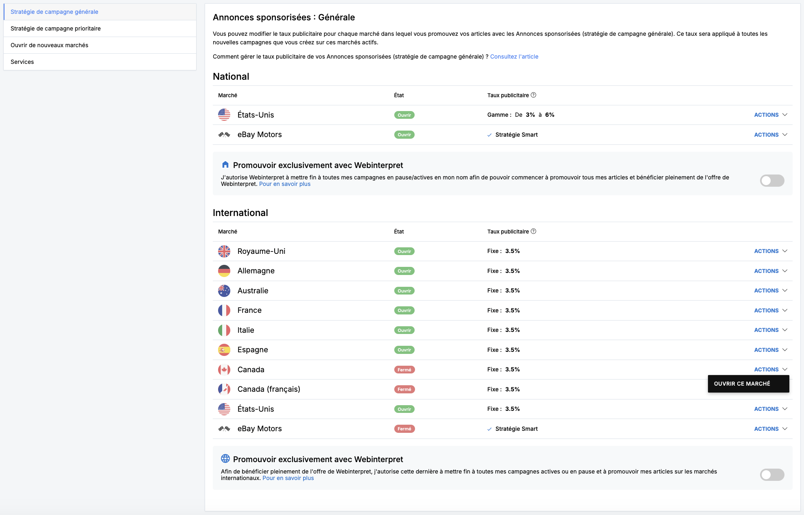Click the Fermé status badge for Canada
804x515 pixels.
point(404,370)
